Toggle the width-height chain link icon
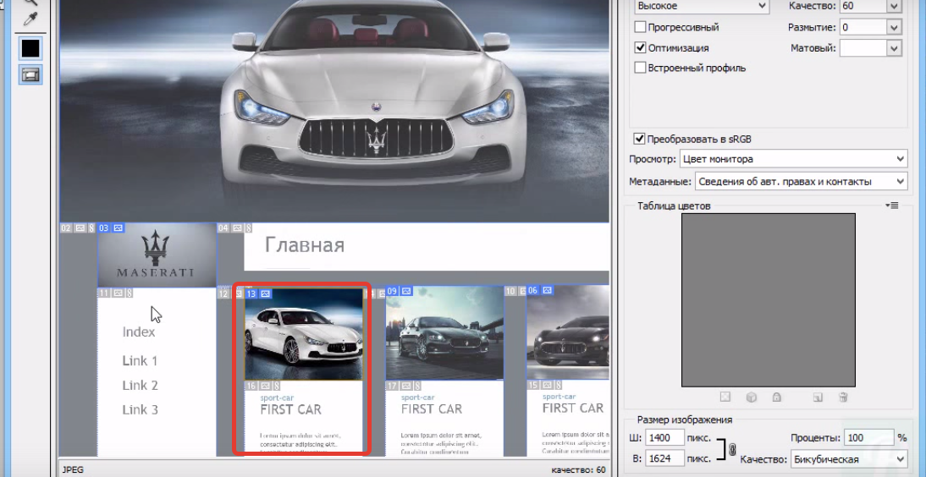This screenshot has height=477, width=926. point(732,449)
